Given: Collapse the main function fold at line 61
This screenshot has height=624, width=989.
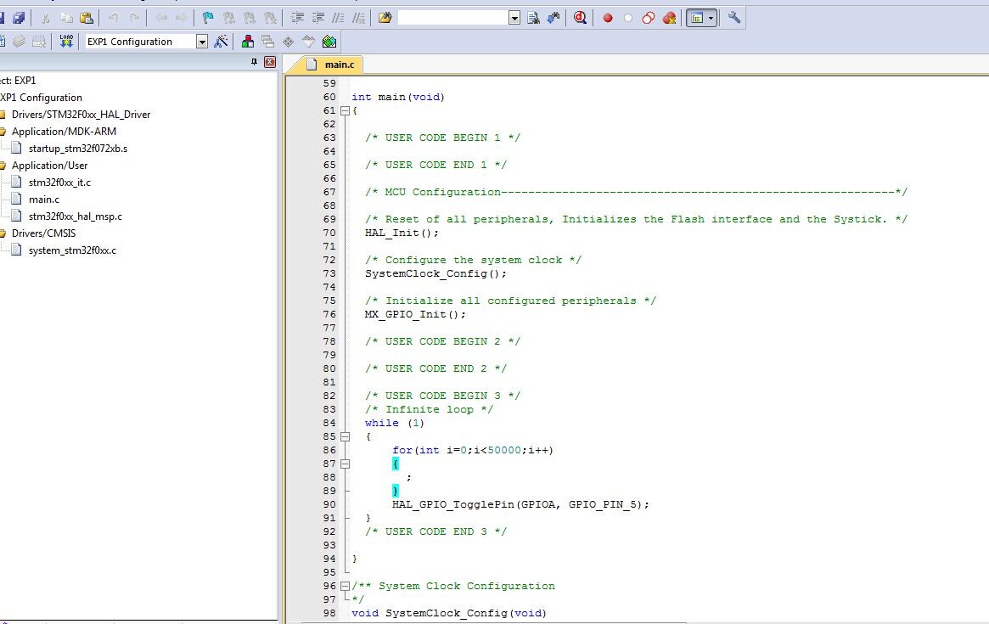Looking at the screenshot, I should 345,110.
